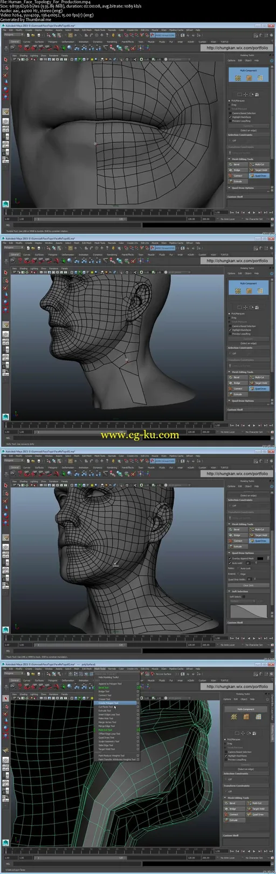
Task: Toggle Auto-weld checkbox in the third frame
Action: click(230, 563)
